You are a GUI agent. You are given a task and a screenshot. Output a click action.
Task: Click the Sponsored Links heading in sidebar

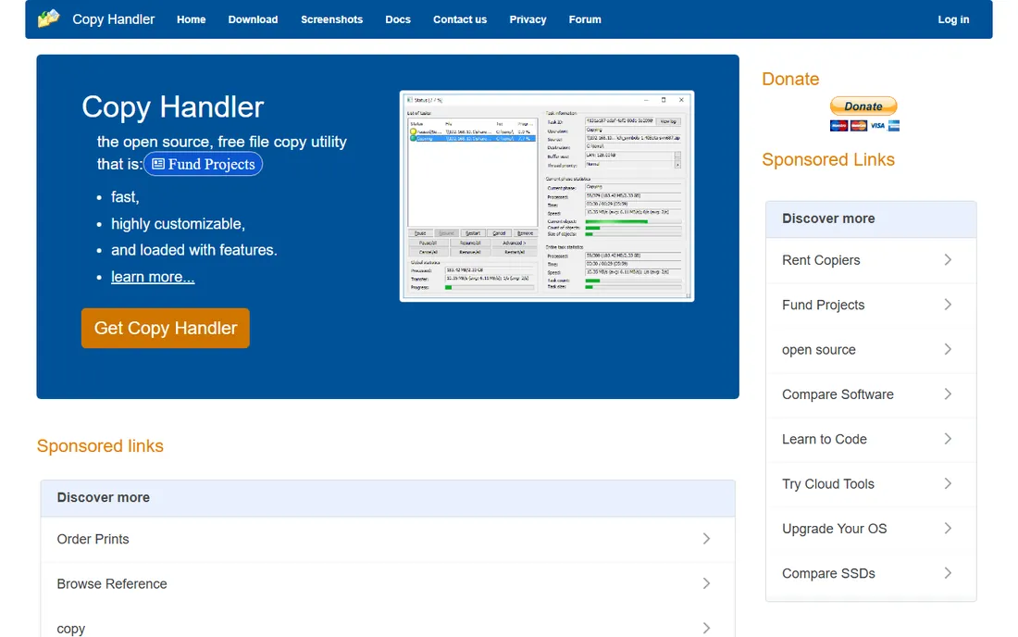click(x=827, y=160)
